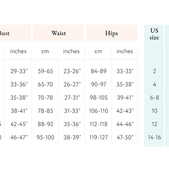
Task: Select hips cm value 84-89
Action: tap(98, 71)
